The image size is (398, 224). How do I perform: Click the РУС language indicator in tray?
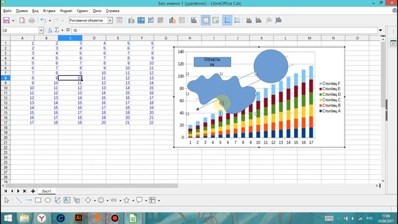click(369, 218)
